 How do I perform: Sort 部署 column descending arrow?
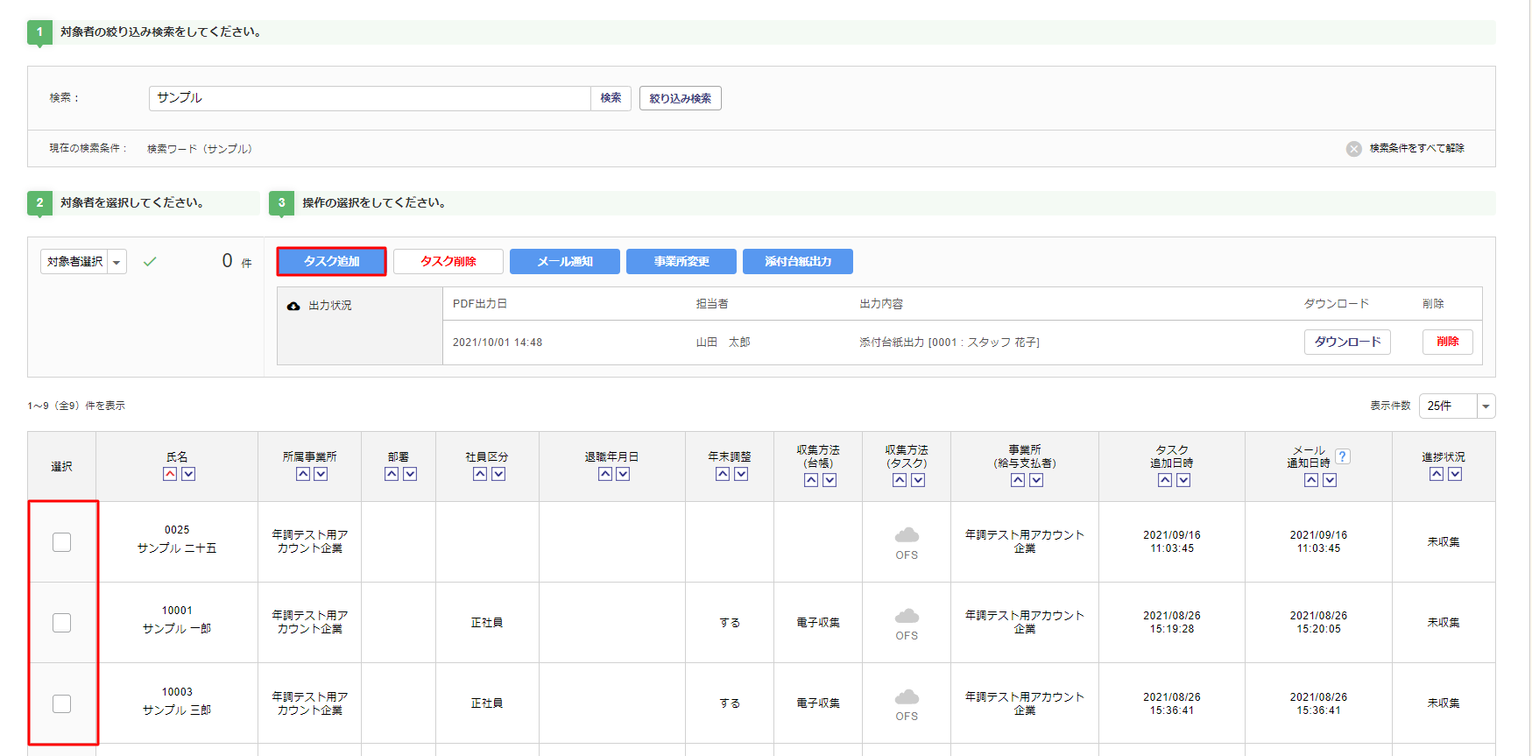pyautogui.click(x=410, y=474)
